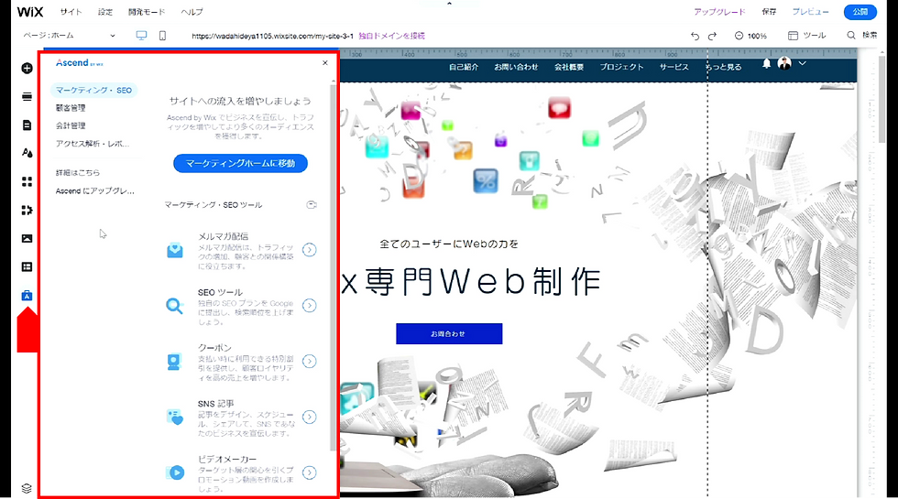Click the アップグレード link in top bar

click(x=719, y=11)
